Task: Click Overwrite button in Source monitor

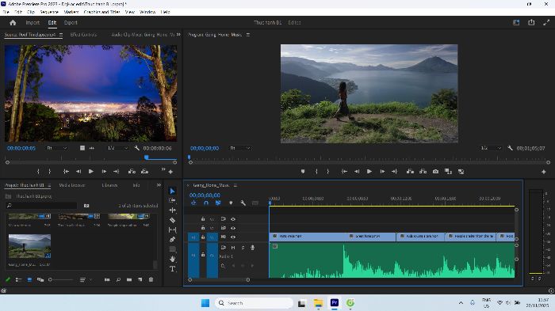Action: tap(144, 172)
